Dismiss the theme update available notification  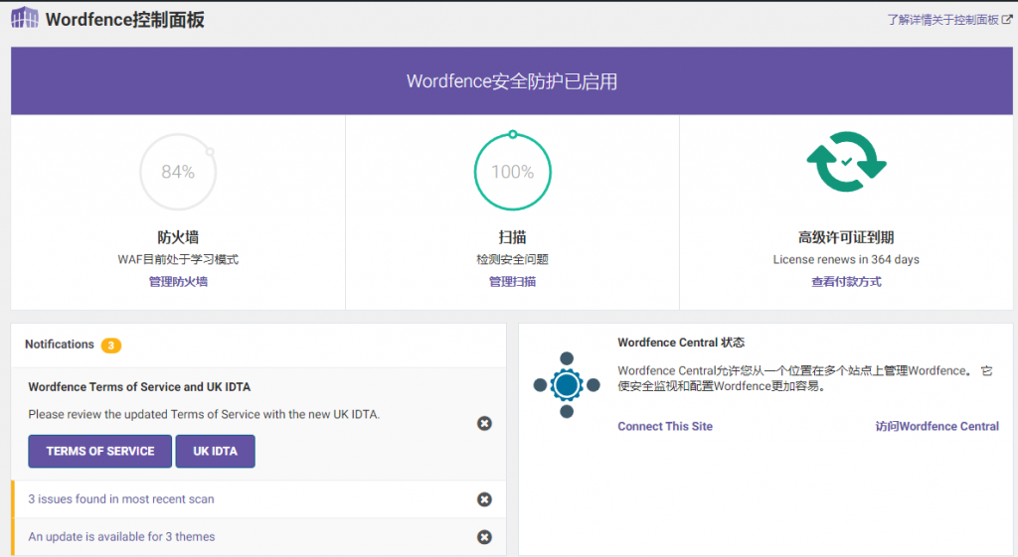(484, 537)
